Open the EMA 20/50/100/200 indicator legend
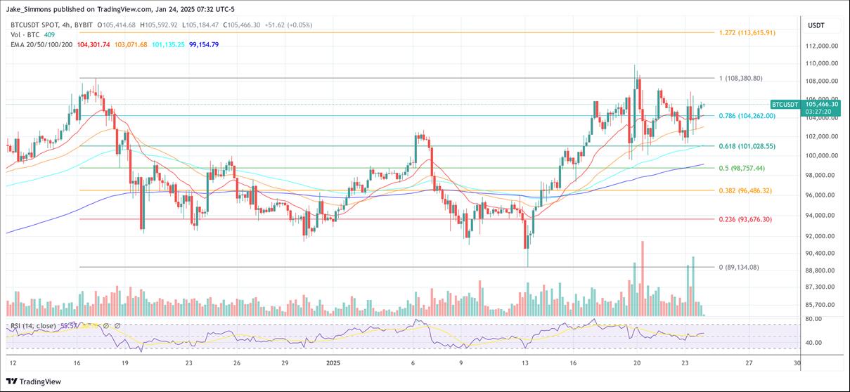This screenshot has width=850, height=392. 40,44
